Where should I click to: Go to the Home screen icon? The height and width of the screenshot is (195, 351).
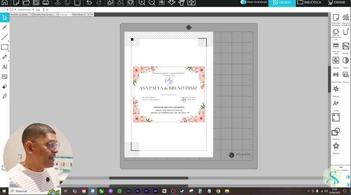5,3
